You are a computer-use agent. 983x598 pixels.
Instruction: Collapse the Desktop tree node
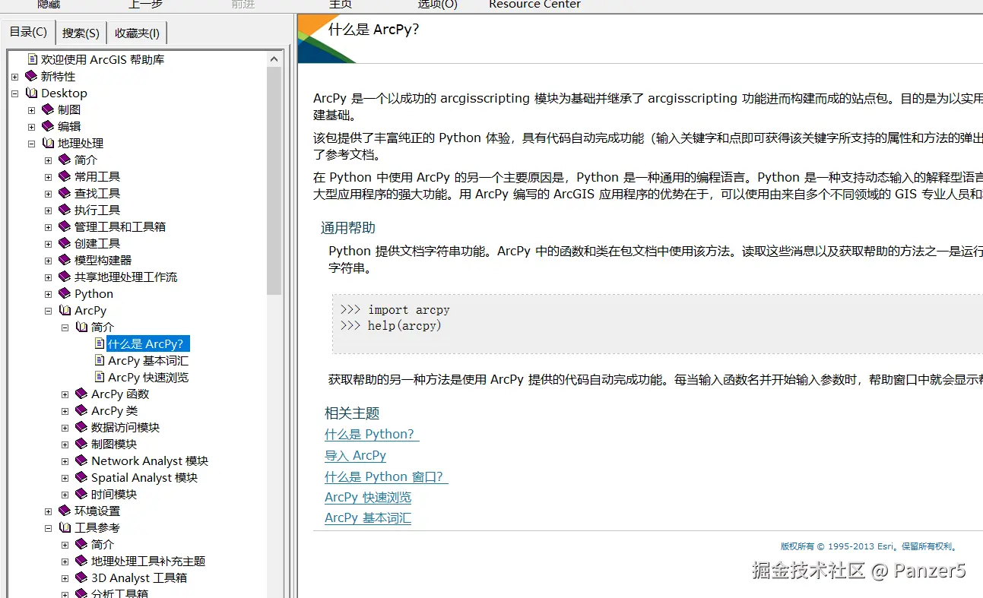click(15, 93)
